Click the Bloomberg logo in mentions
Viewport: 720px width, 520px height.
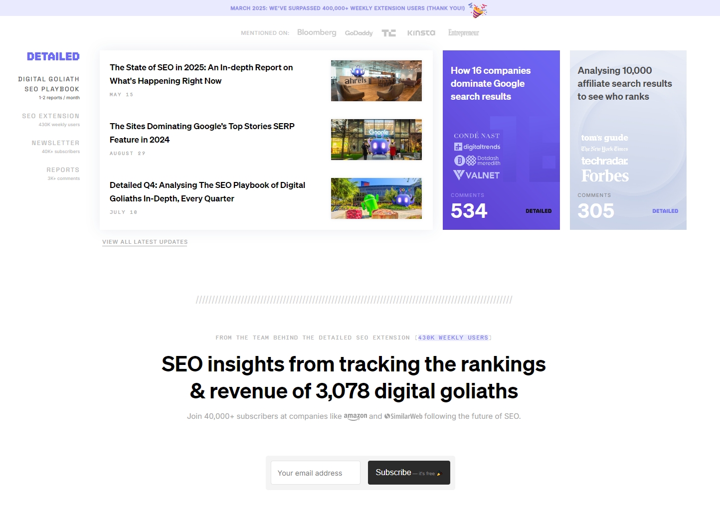317,32
